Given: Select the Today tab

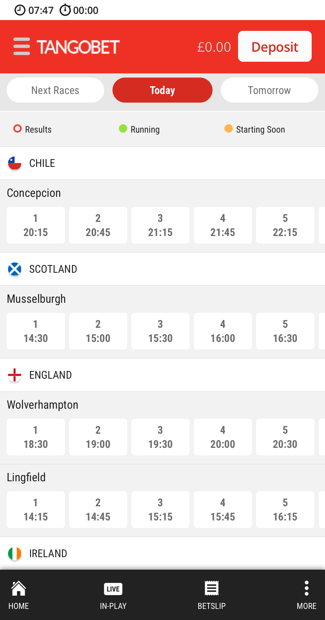Looking at the screenshot, I should coord(162,90).
